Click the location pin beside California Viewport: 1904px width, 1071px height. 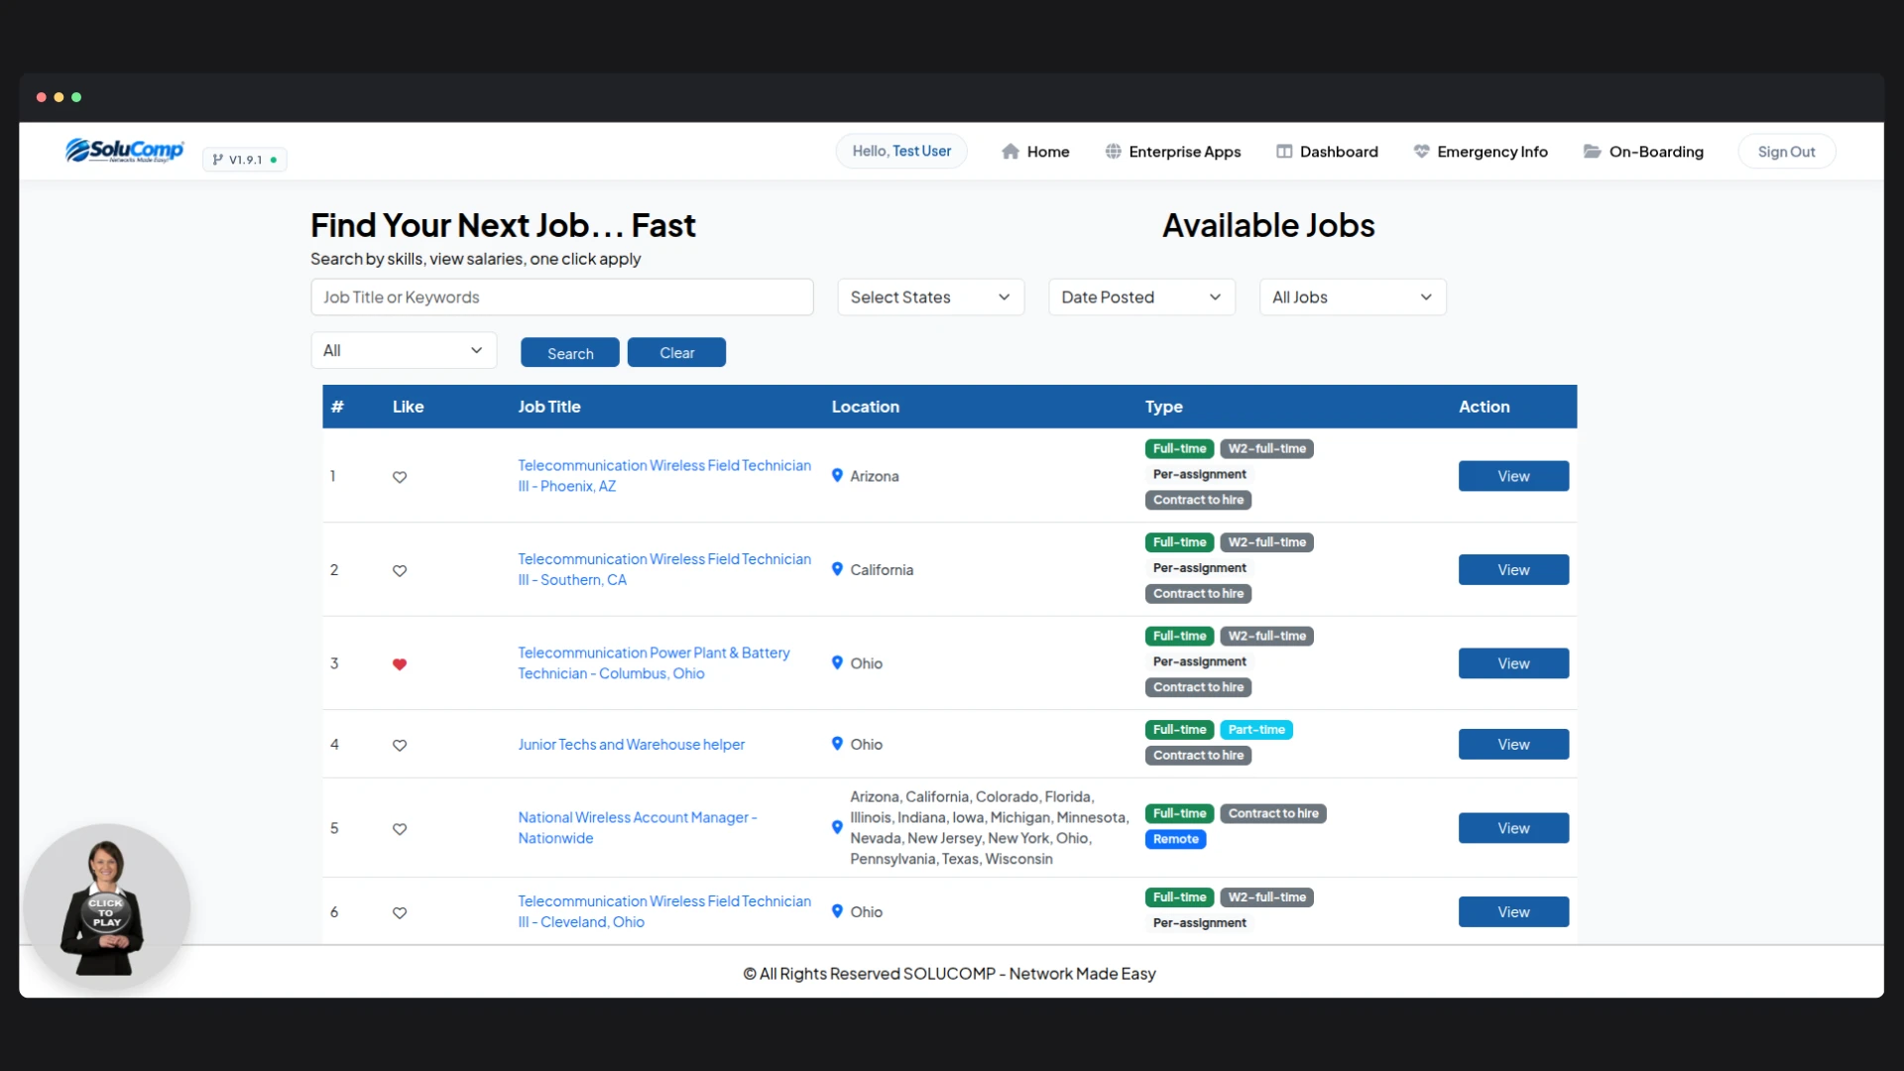(x=837, y=569)
